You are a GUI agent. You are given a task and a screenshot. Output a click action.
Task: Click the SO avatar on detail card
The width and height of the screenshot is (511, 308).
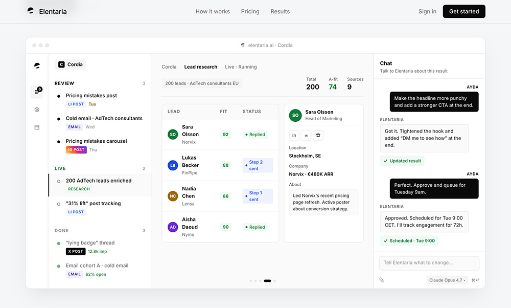tap(295, 115)
